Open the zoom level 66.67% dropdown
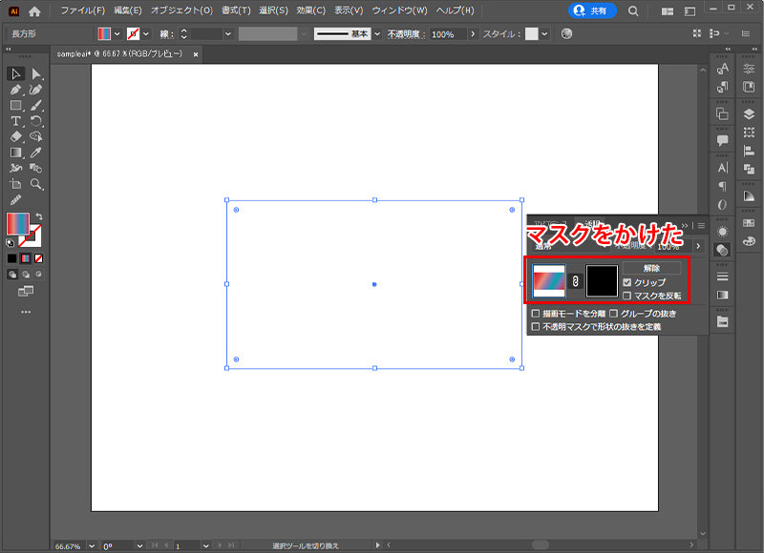 click(92, 546)
